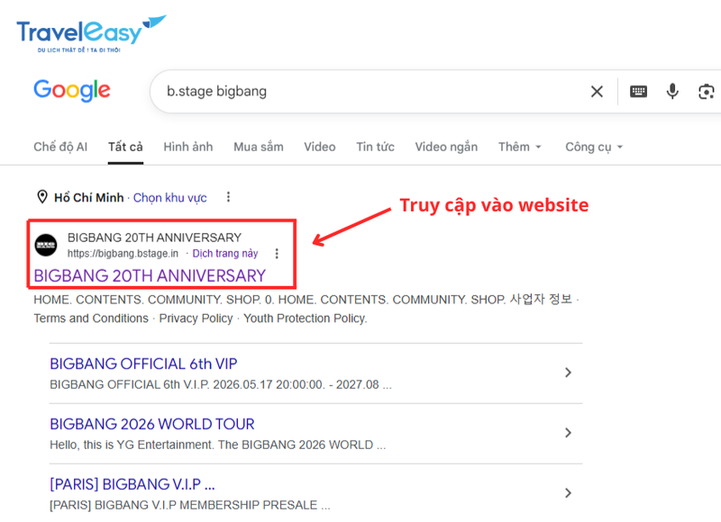Expand the BIGBANG 2026 WORLD TOUR chevron
Image resolution: width=721 pixels, height=522 pixels.
(x=569, y=433)
